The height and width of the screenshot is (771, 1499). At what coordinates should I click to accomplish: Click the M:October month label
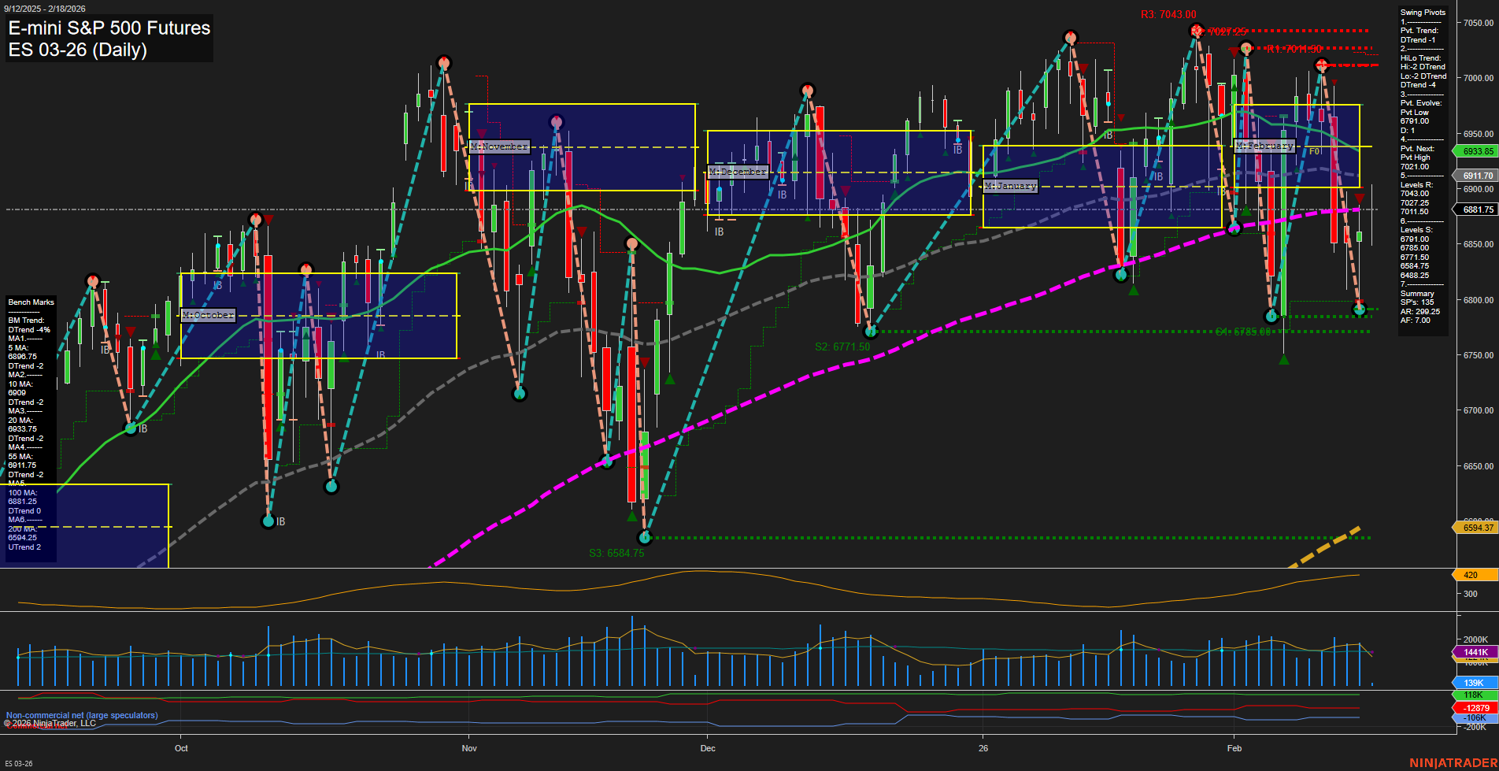208,315
